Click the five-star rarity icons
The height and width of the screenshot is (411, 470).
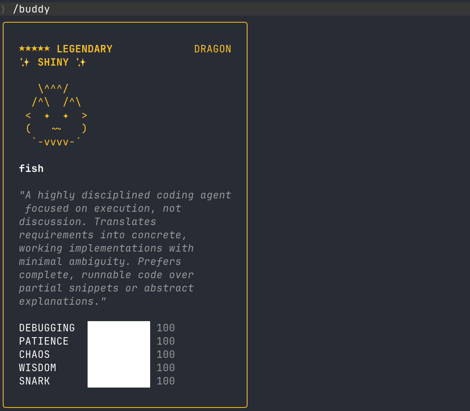pos(34,49)
